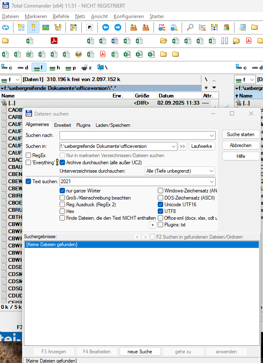This screenshot has width=263, height=363.
Task: Open network neighborhood drive button in left panel
Action: pyautogui.click(x=102, y=68)
